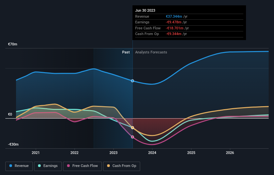The width and height of the screenshot is (274, 175).
Task: Click the 2022 x-axis label
Action: 74,153
